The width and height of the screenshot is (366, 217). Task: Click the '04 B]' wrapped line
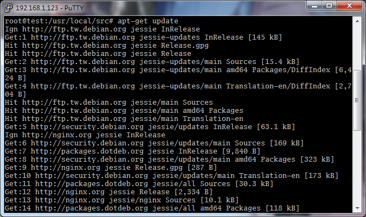tap(15, 94)
